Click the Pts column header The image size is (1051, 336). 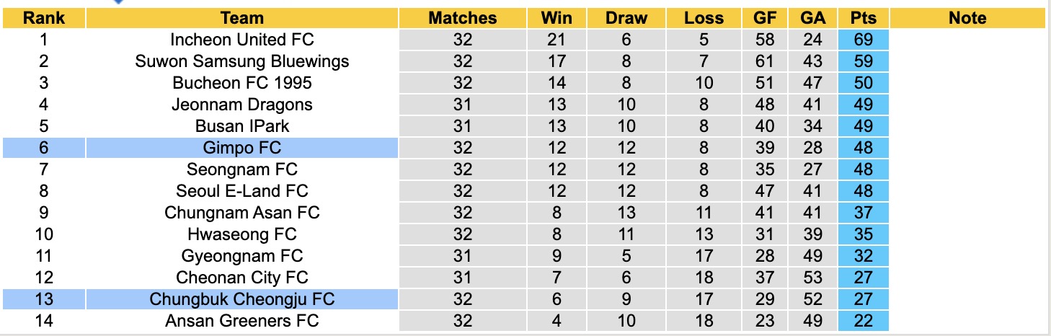pos(863,18)
